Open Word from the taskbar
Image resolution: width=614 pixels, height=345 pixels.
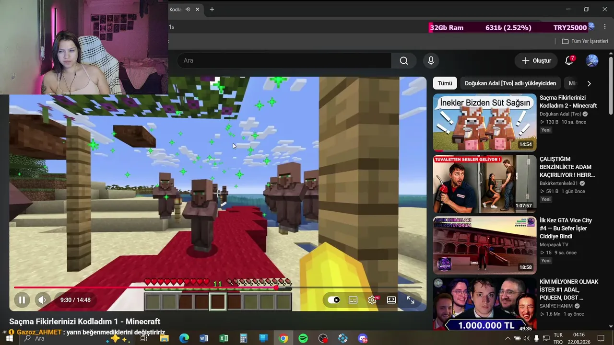[x=204, y=338]
